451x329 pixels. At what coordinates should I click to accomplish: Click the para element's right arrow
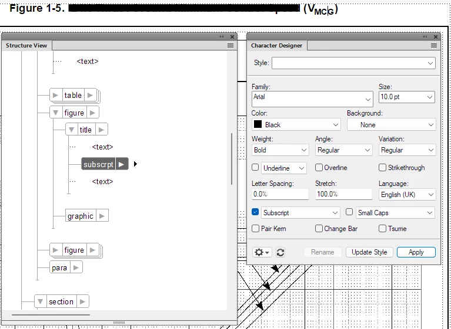click(76, 267)
